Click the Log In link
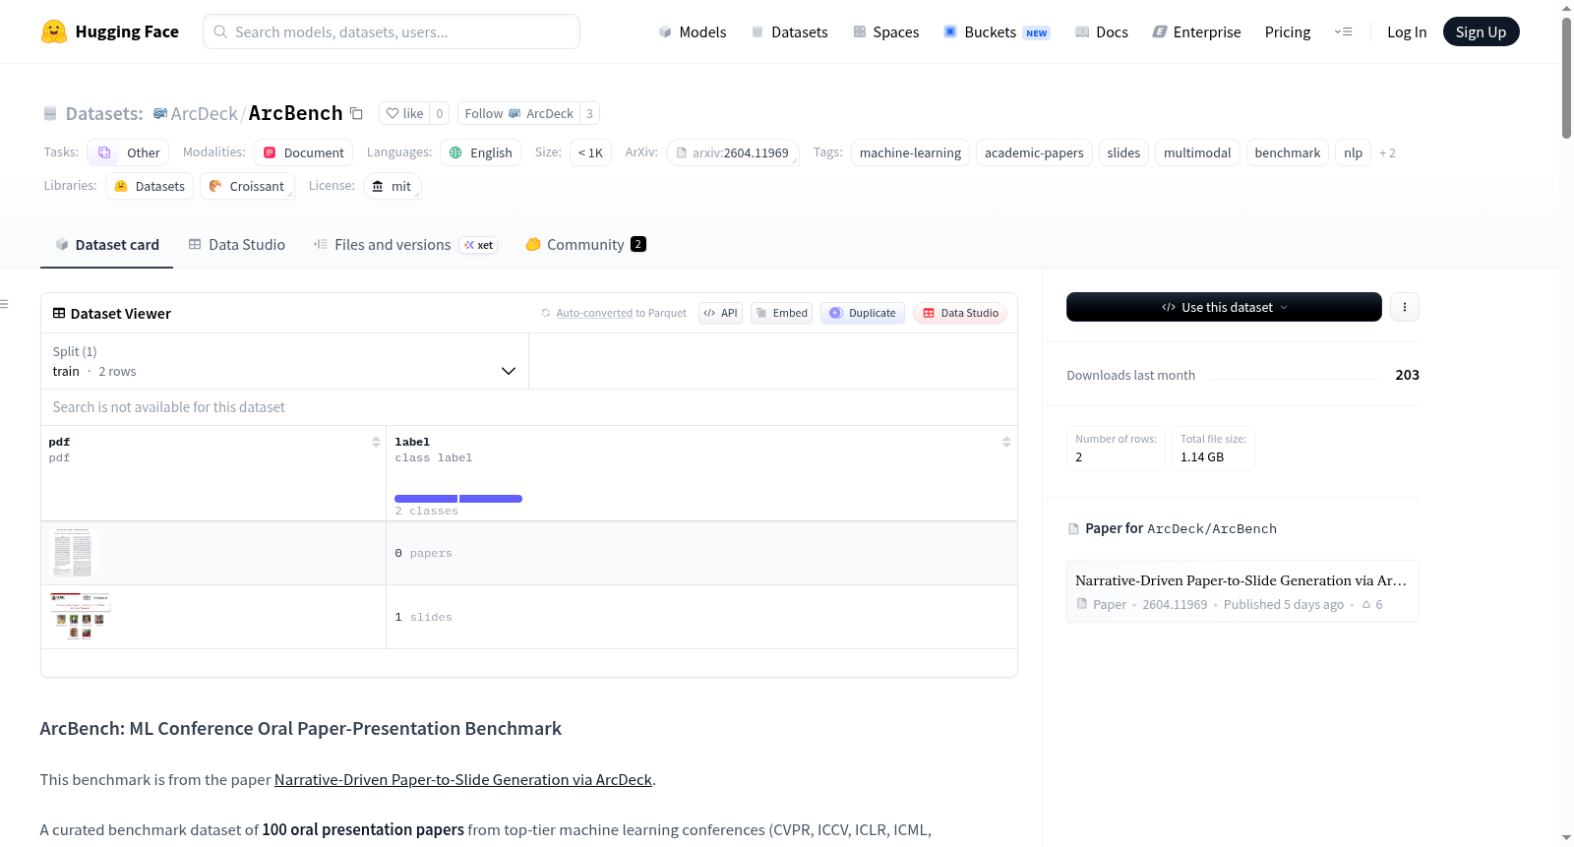Viewport: 1574px width, 847px height. point(1407,31)
